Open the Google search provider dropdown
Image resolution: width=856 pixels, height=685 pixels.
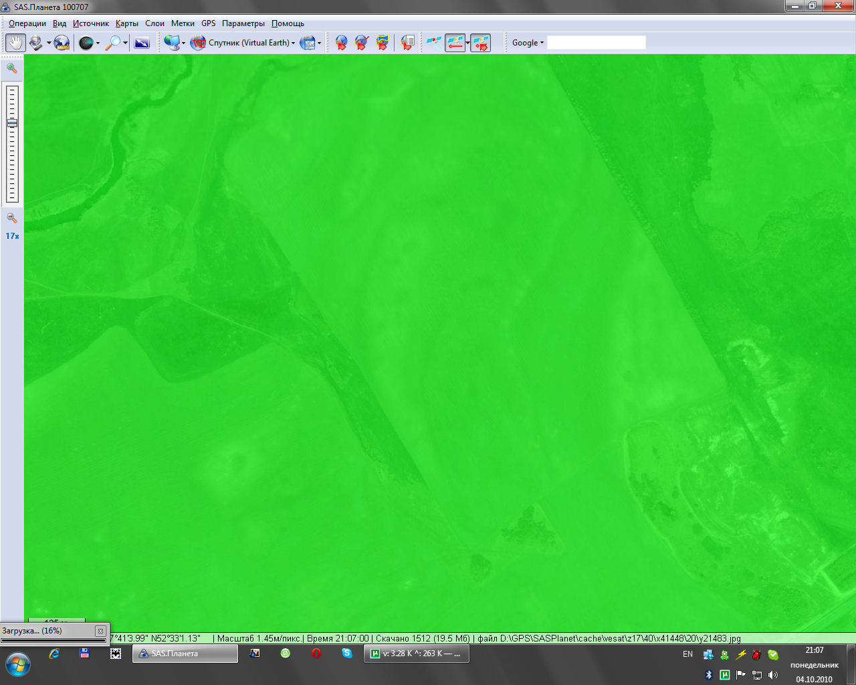tap(528, 43)
